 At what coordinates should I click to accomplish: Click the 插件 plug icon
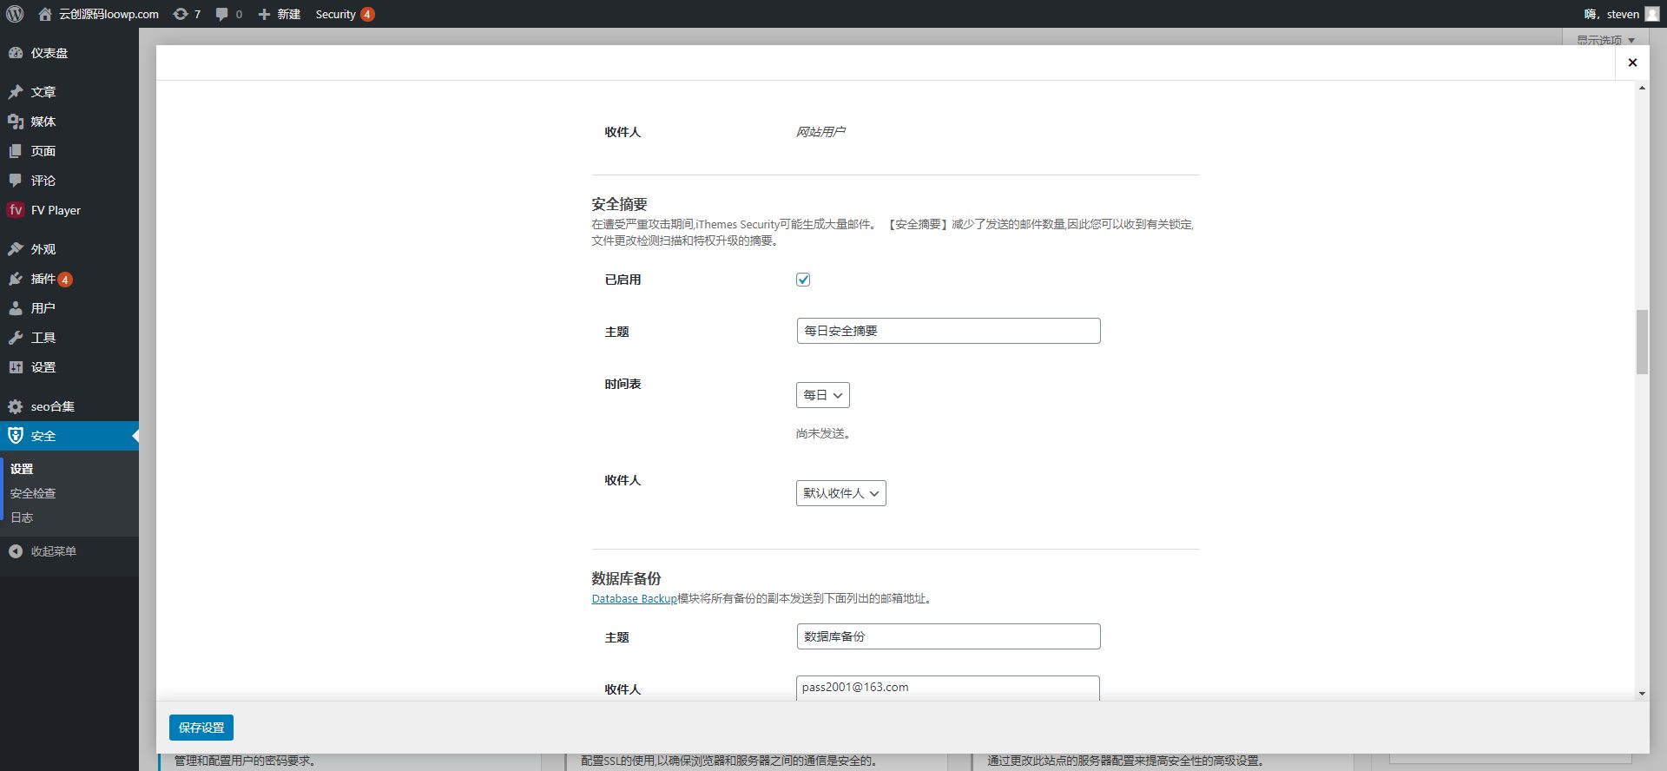tap(16, 279)
